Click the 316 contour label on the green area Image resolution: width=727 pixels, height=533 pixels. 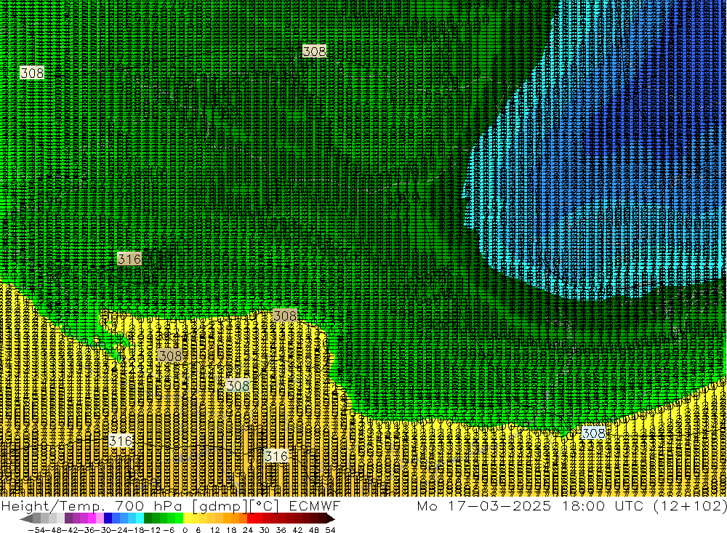tap(129, 259)
